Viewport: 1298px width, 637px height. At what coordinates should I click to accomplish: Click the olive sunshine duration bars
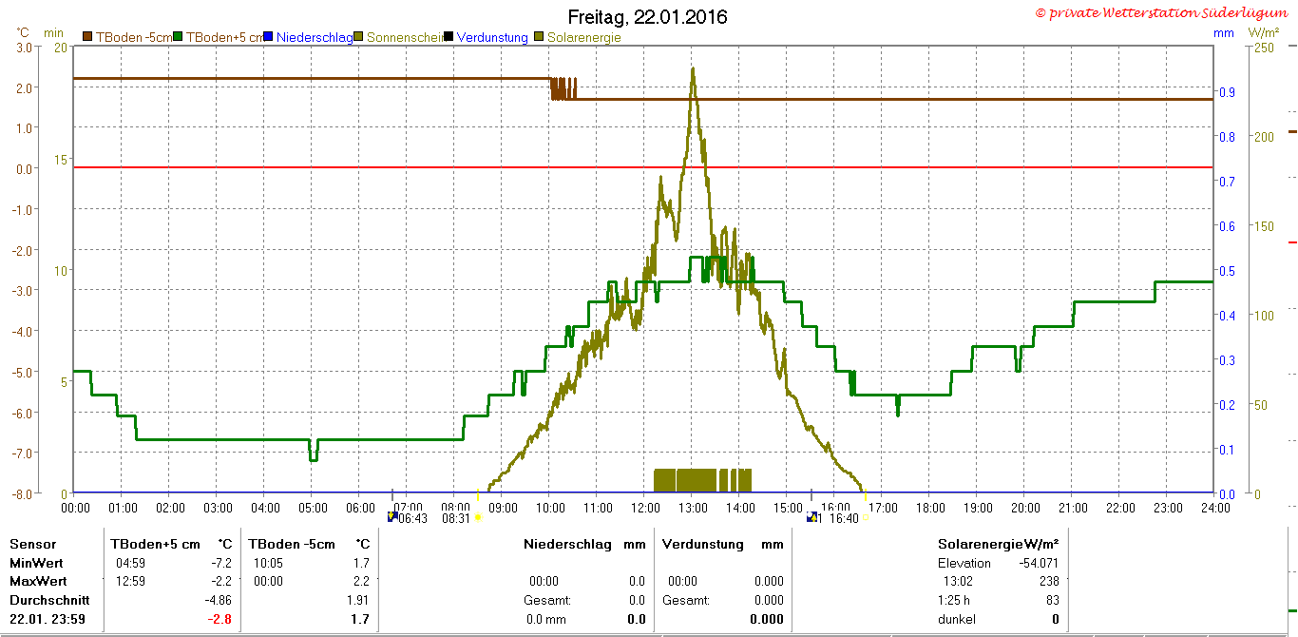coord(703,480)
